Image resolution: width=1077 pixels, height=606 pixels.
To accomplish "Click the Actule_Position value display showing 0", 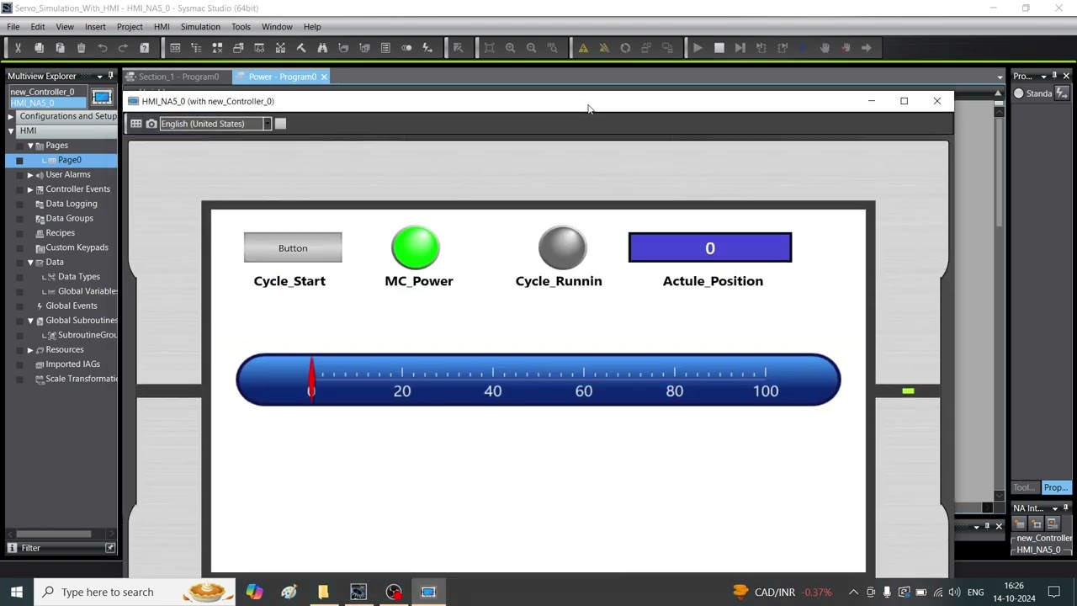I will pyautogui.click(x=710, y=247).
